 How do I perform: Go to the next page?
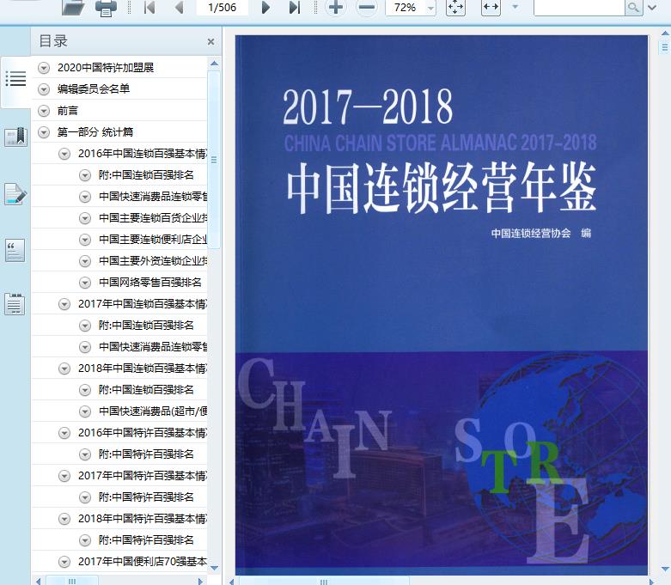265,7
